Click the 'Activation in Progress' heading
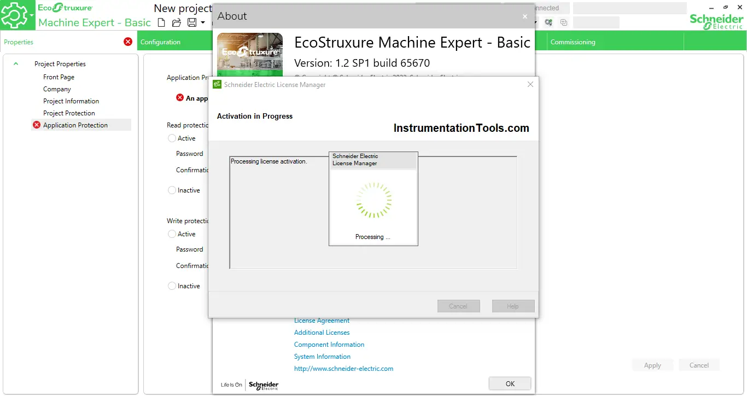 [255, 116]
